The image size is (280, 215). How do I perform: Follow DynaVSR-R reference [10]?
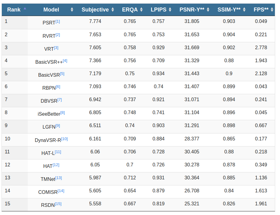point(64,139)
